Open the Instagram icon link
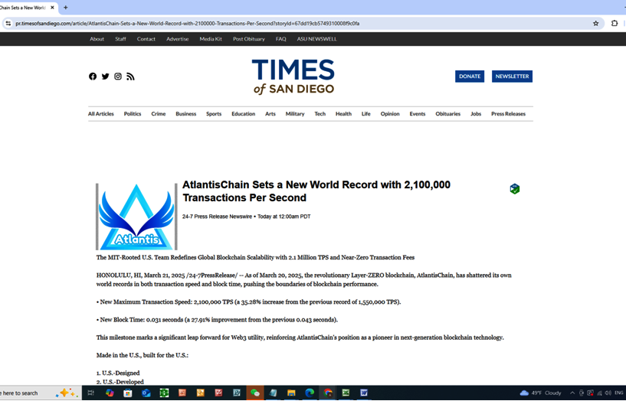The width and height of the screenshot is (626, 401). pyautogui.click(x=118, y=77)
